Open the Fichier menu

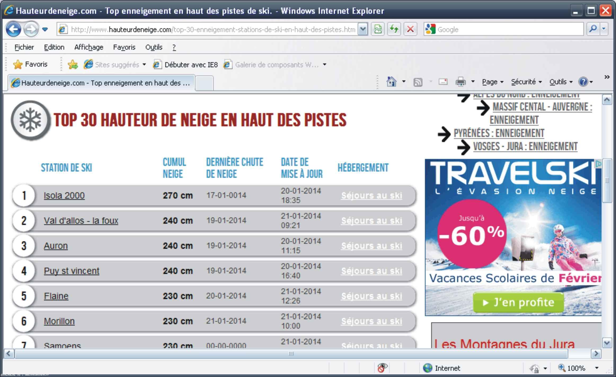pyautogui.click(x=24, y=47)
